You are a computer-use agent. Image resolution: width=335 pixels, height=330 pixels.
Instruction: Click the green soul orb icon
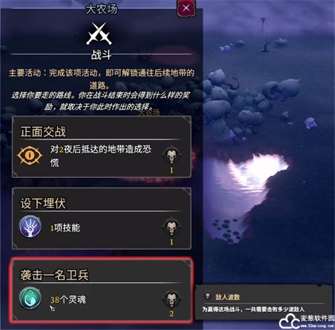click(30, 298)
